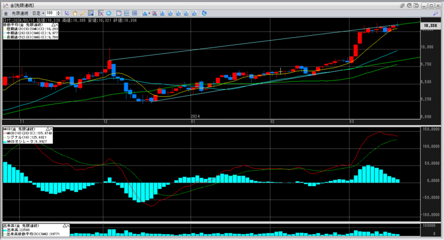Select the arrow cursor tool
The height and width of the screenshot is (240, 444).
pos(67,13)
